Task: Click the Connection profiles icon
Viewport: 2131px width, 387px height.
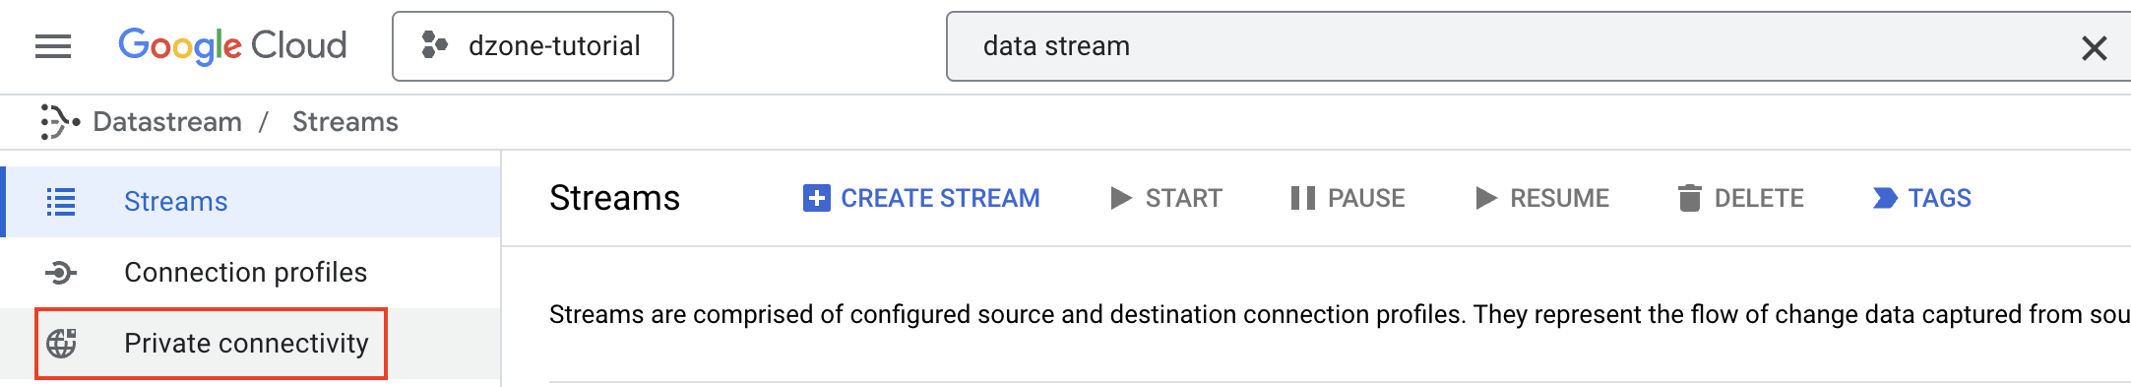Action: [x=61, y=273]
